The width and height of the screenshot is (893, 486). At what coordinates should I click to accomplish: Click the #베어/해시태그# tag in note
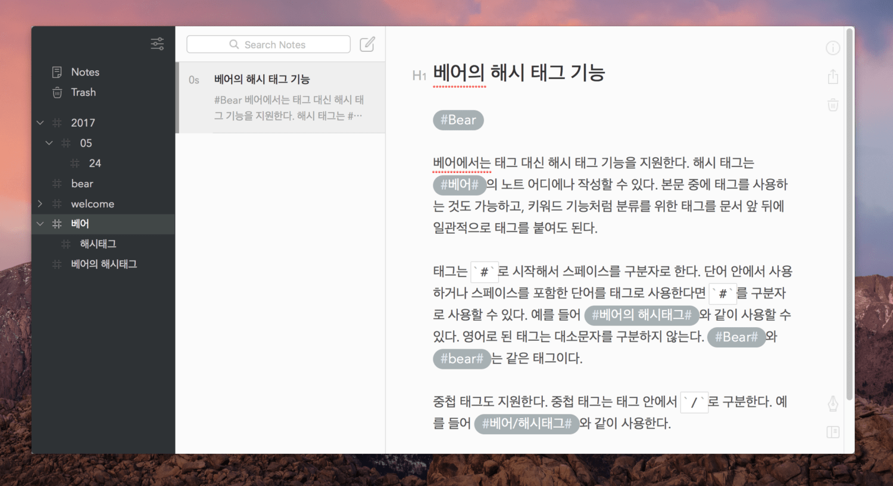526,424
